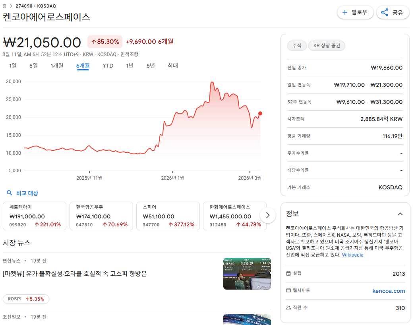Switch chart to 1개월 range
The image size is (416, 325).
(57, 66)
